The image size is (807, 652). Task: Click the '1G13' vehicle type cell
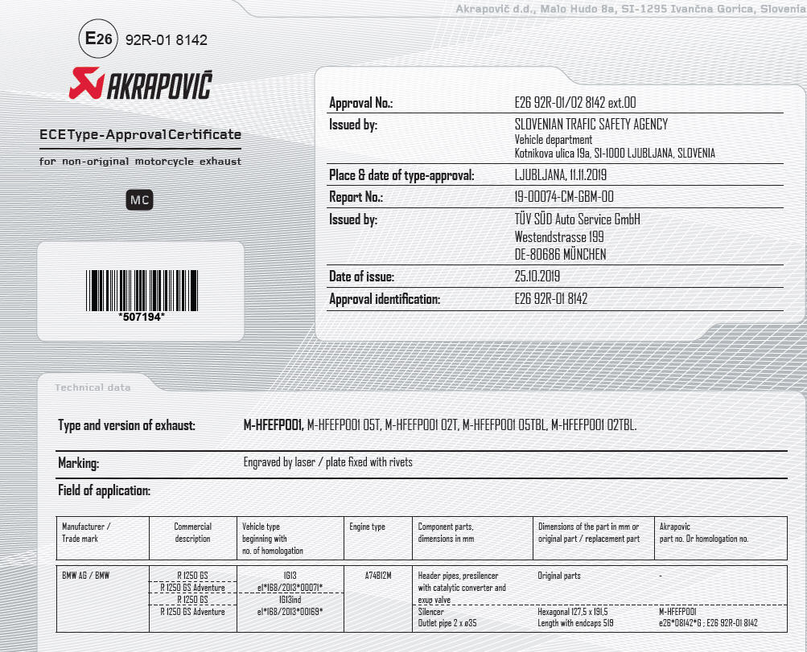[x=290, y=576]
